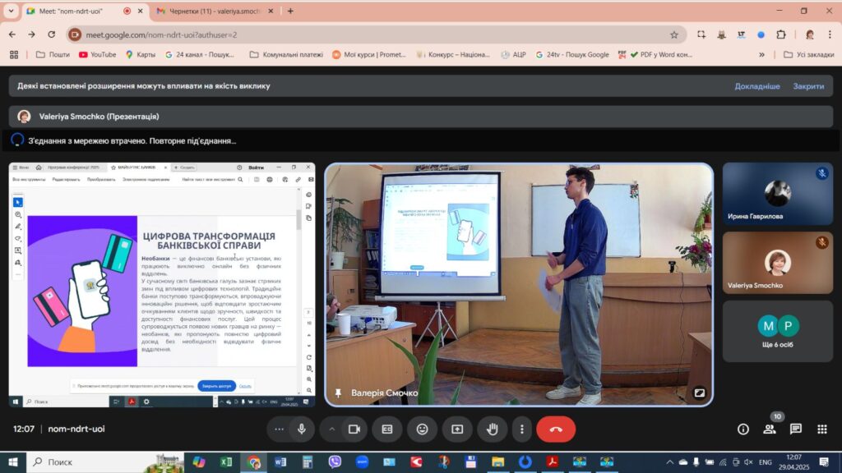
Task: Click the Докладніше link
Action: [x=757, y=85]
